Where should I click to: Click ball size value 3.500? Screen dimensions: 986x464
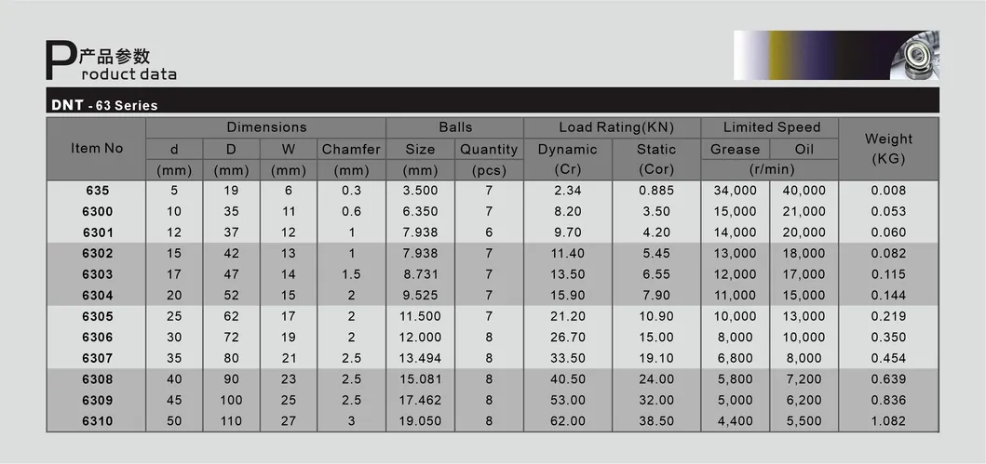tap(422, 191)
